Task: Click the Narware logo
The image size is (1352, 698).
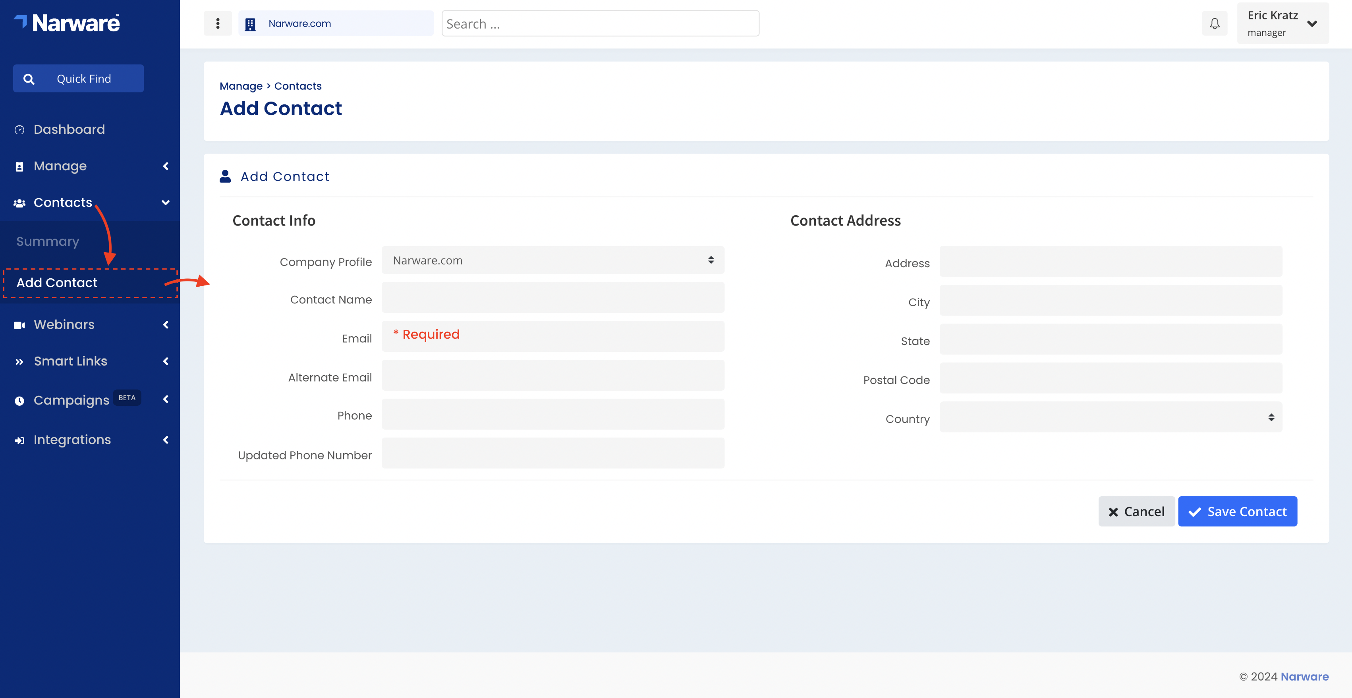Action: (x=67, y=23)
